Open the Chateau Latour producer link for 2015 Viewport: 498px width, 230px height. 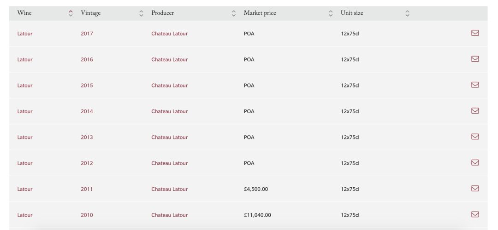[x=169, y=86]
